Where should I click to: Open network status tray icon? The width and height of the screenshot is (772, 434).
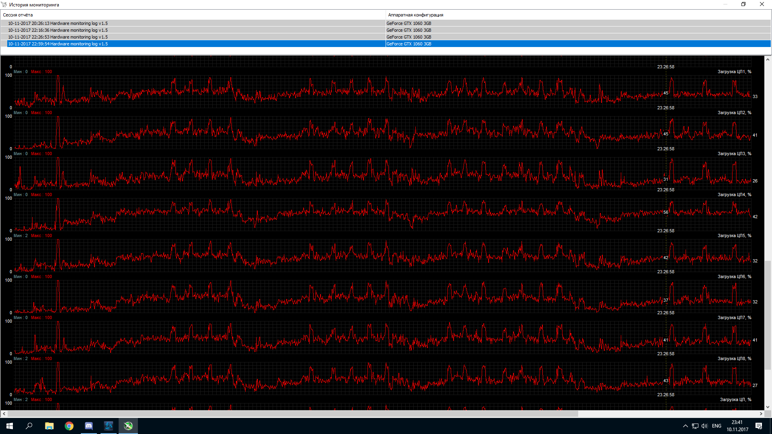click(695, 426)
